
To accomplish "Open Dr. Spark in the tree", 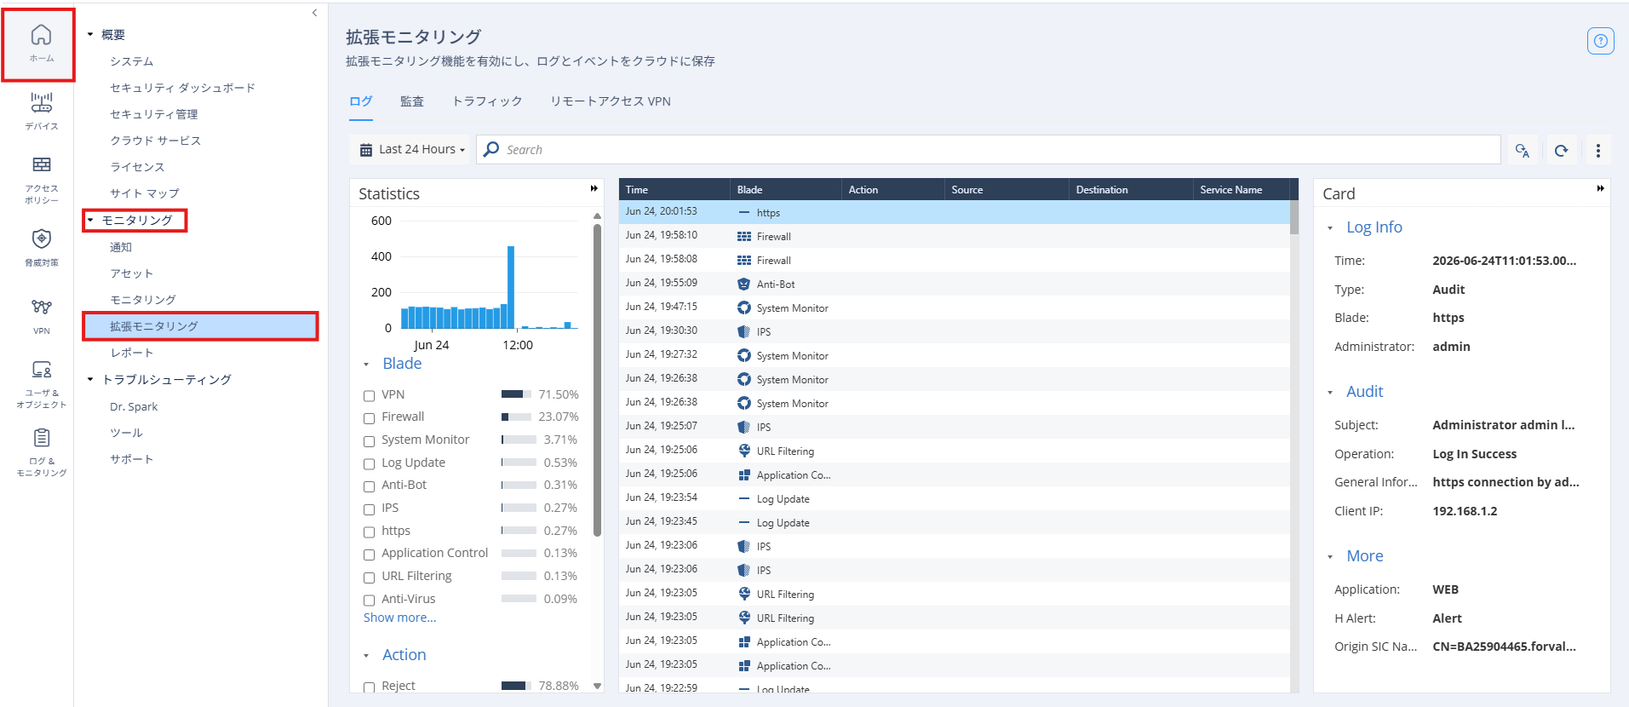I will pos(134,406).
